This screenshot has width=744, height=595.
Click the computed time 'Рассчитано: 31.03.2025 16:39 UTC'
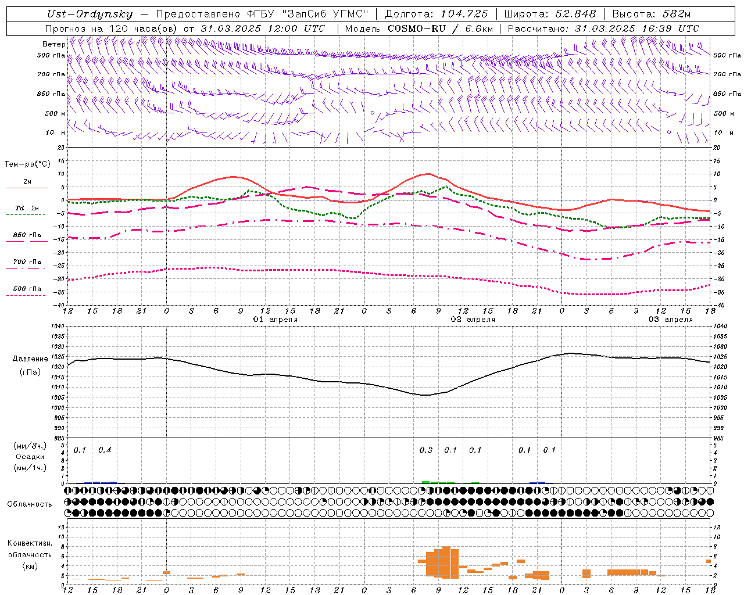pos(603,28)
